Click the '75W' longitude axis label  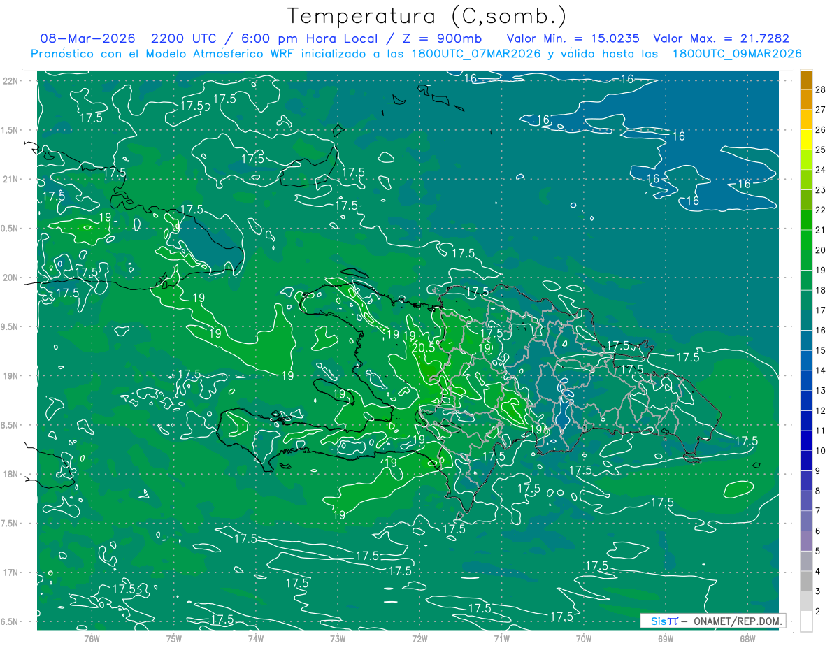tap(174, 638)
